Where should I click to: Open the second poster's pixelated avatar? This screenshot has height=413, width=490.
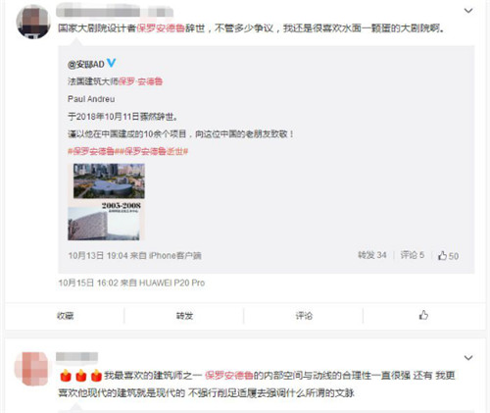(31, 369)
